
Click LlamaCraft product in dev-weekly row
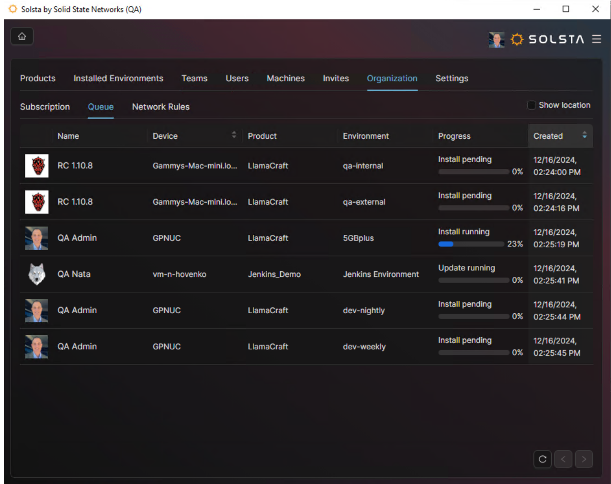[x=268, y=347]
